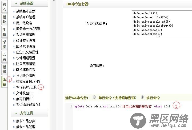The height and width of the screenshot is (130, 192).
Task: Select the 系统 vertical tab
Action: (x=5, y=82)
